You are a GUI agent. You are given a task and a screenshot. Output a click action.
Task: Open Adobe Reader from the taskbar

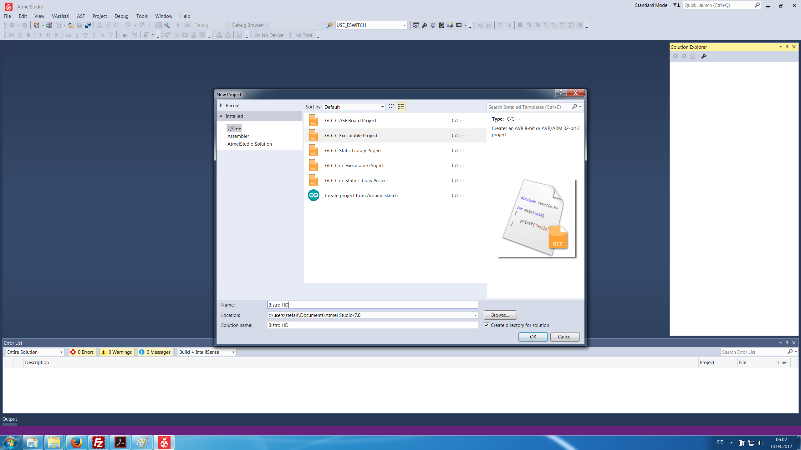coord(120,442)
